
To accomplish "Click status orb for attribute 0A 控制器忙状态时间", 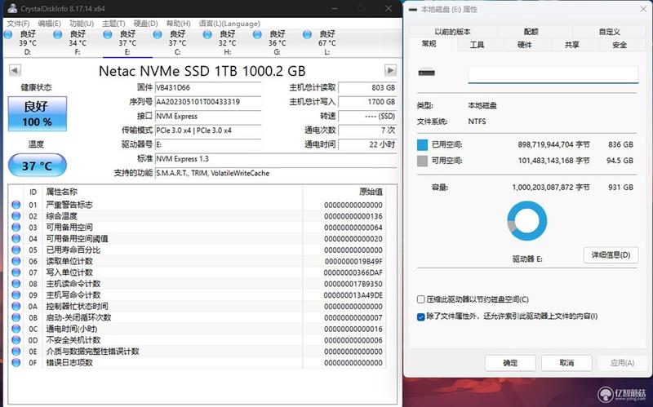I will tap(16, 306).
